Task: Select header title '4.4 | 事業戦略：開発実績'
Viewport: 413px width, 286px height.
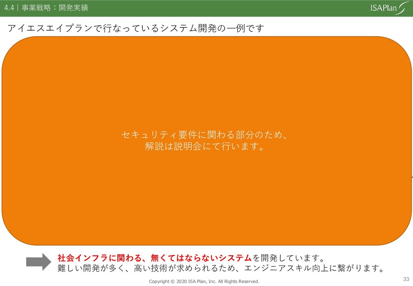Action: (46, 8)
